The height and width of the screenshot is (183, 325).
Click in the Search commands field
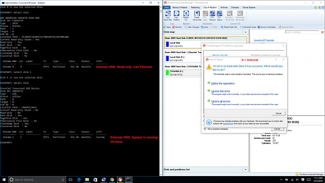pyautogui.click(x=302, y=32)
